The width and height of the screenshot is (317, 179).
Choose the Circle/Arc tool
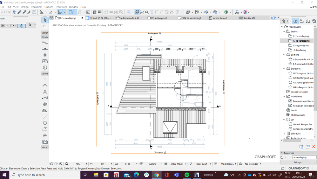coord(45,123)
